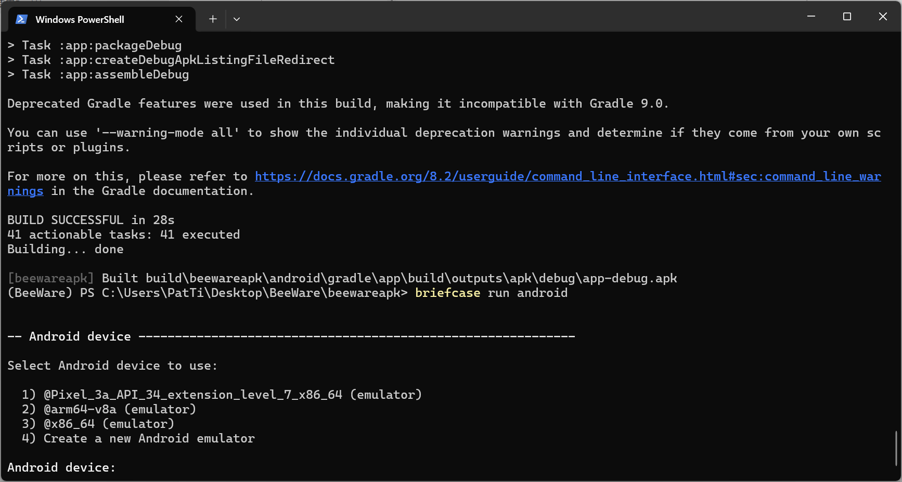Close the Windows PowerShell tab
902x482 pixels.
[x=179, y=19]
